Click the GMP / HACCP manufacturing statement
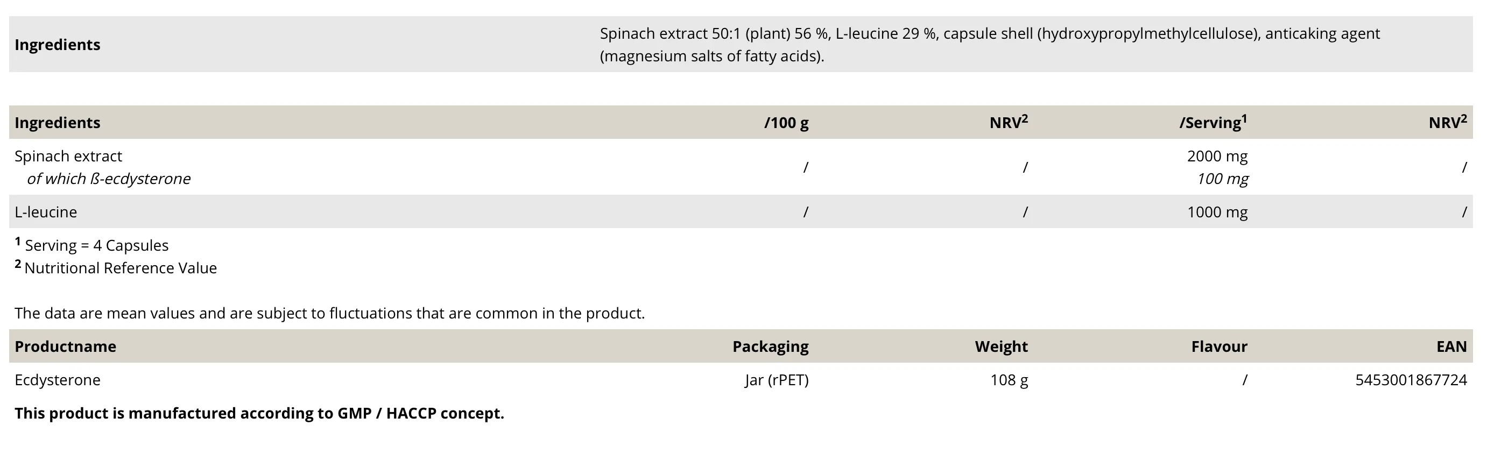The height and width of the screenshot is (453, 1494). [259, 414]
